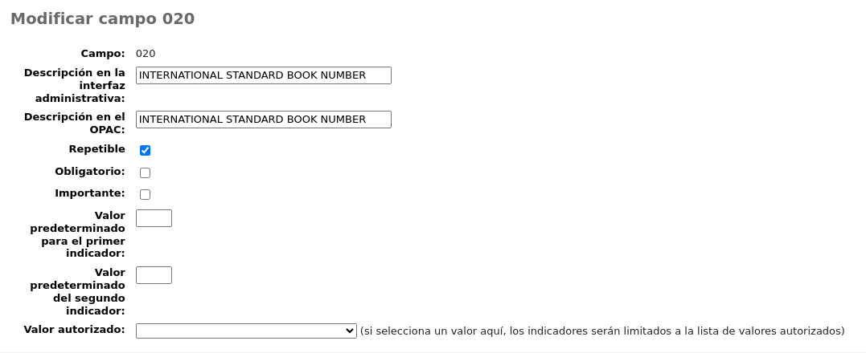Click the 'Valor predeterminado del segundo indicador' label

78,291
